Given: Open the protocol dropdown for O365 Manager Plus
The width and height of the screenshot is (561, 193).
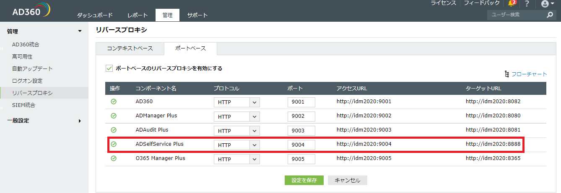Looking at the screenshot, I should click(237, 159).
